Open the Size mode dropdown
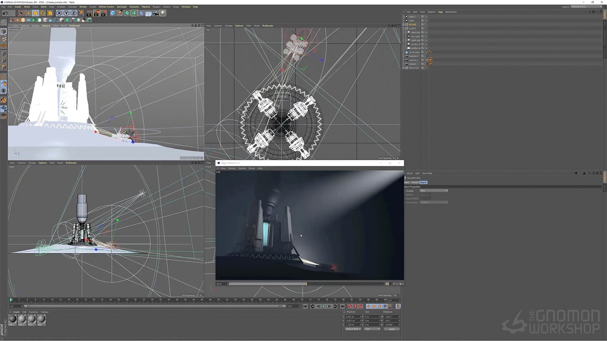The width and height of the screenshot is (607, 341). [372, 329]
